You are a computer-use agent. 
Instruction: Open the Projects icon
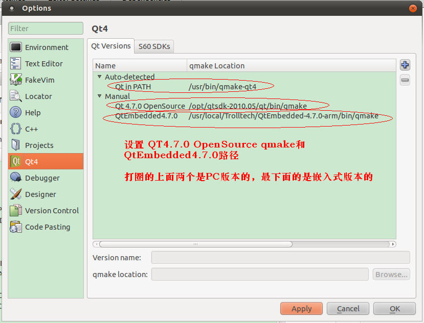16,145
